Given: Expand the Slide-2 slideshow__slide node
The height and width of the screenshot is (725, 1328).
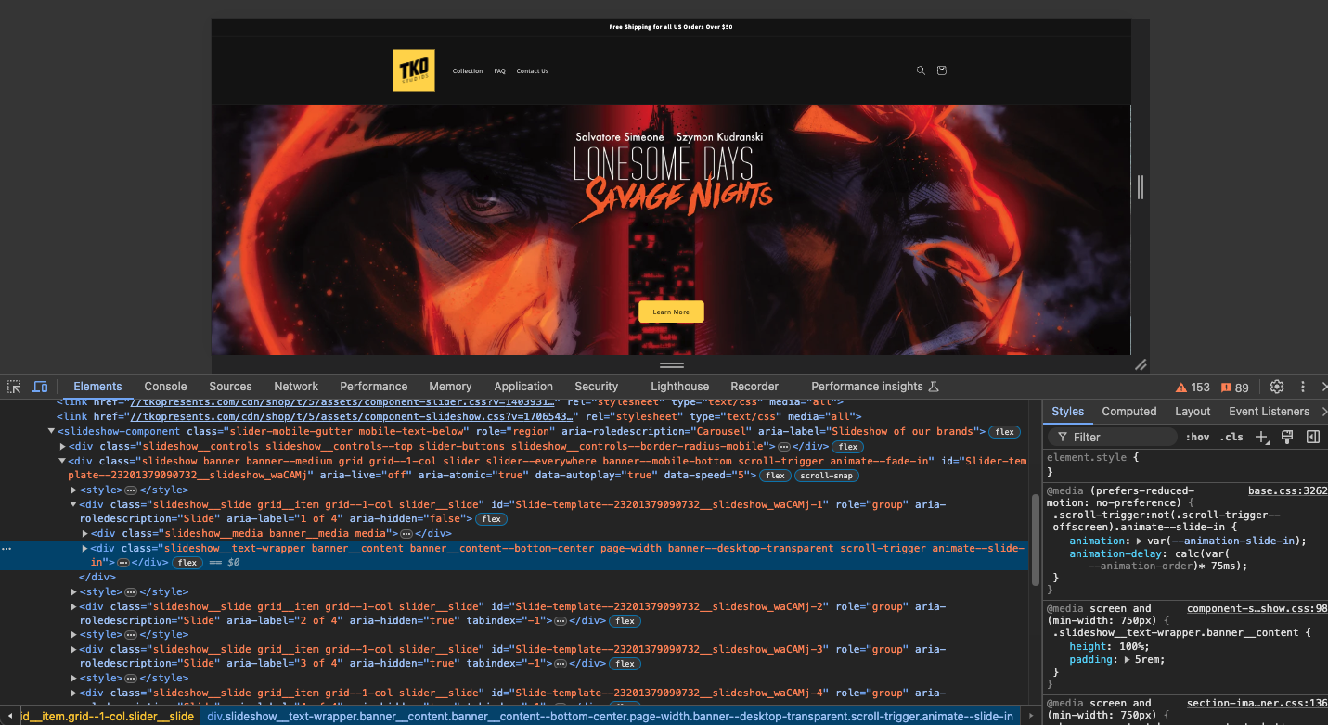Looking at the screenshot, I should click(73, 606).
